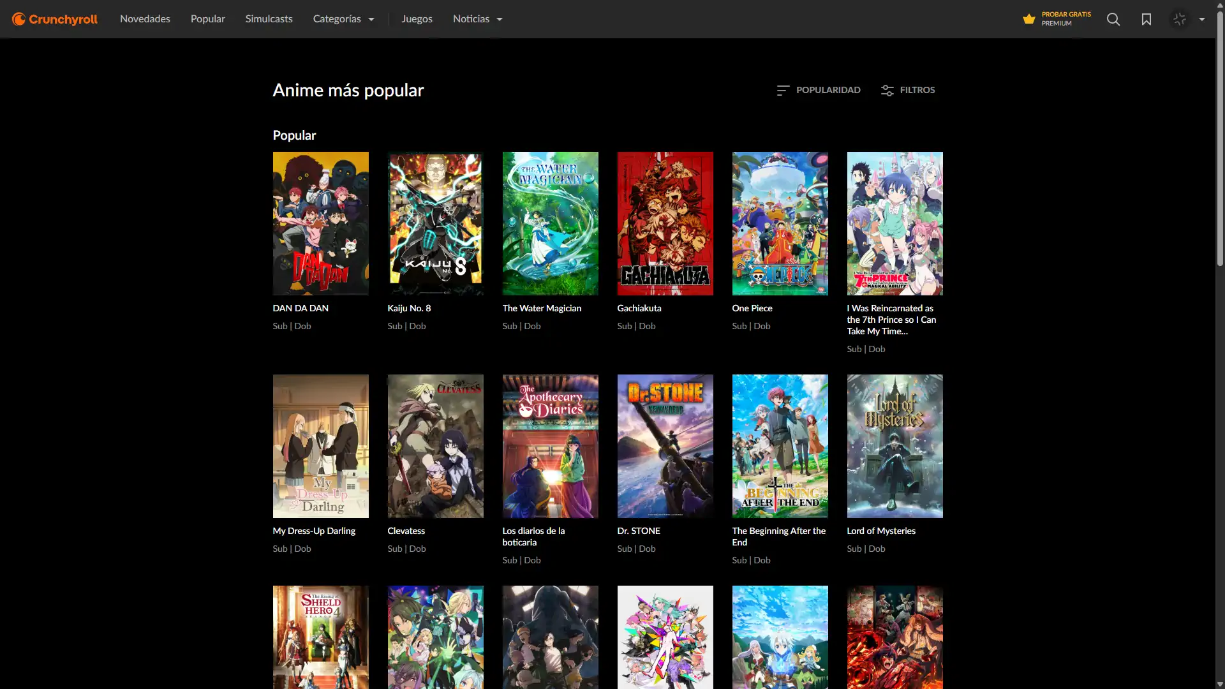The width and height of the screenshot is (1225, 689).
Task: Open the One Piece poster
Action: click(x=780, y=223)
